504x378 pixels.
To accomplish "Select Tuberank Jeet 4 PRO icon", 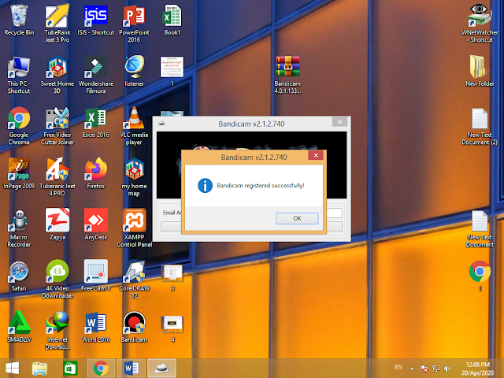I will [57, 176].
